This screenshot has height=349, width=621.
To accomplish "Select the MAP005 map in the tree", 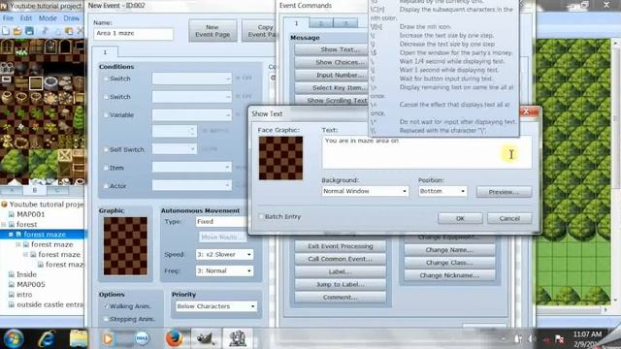I will click(x=31, y=284).
